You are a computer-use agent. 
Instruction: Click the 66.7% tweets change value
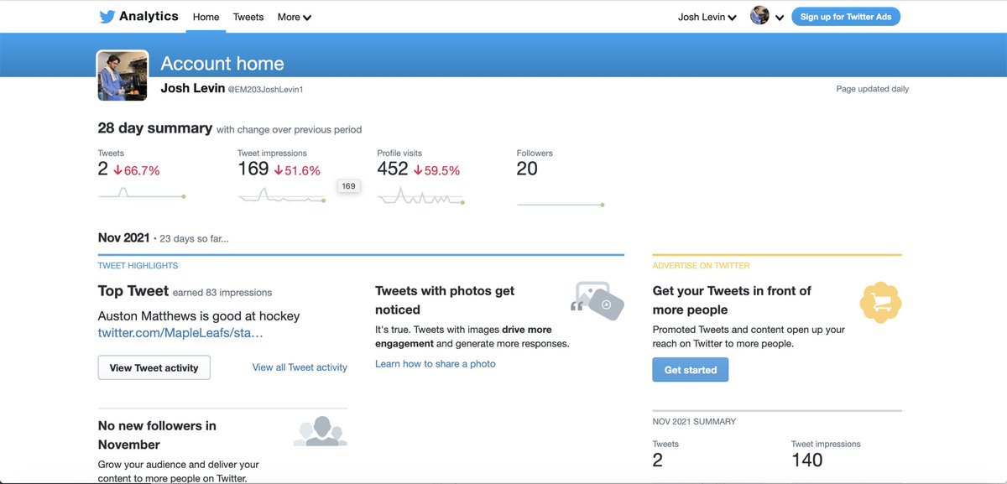click(x=137, y=170)
